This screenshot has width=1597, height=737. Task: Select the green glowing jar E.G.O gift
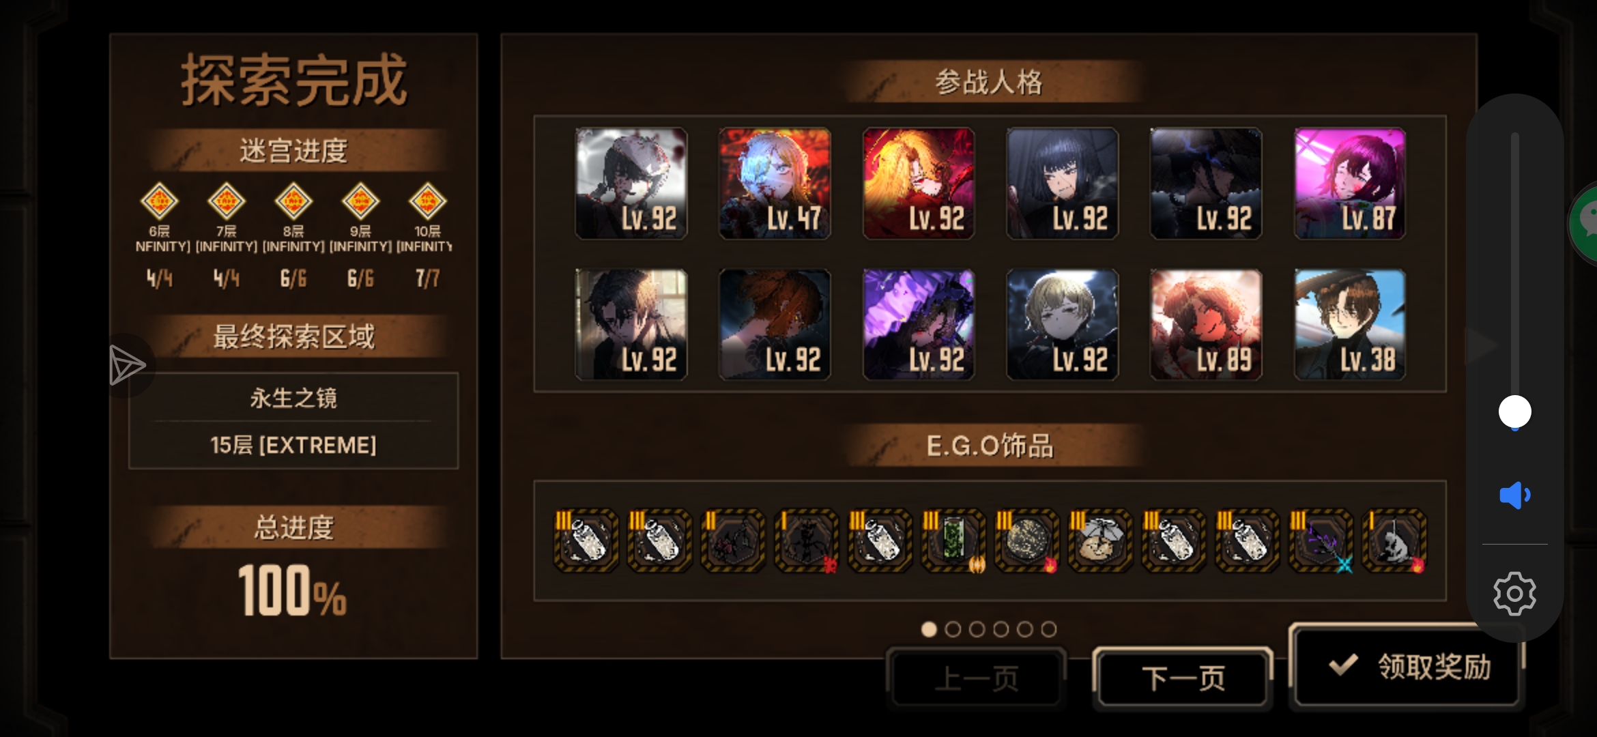click(x=953, y=540)
